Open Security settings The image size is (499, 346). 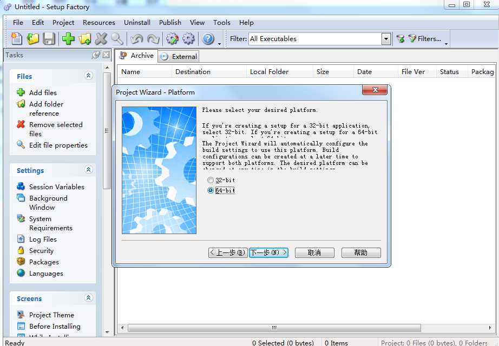pyautogui.click(x=41, y=251)
